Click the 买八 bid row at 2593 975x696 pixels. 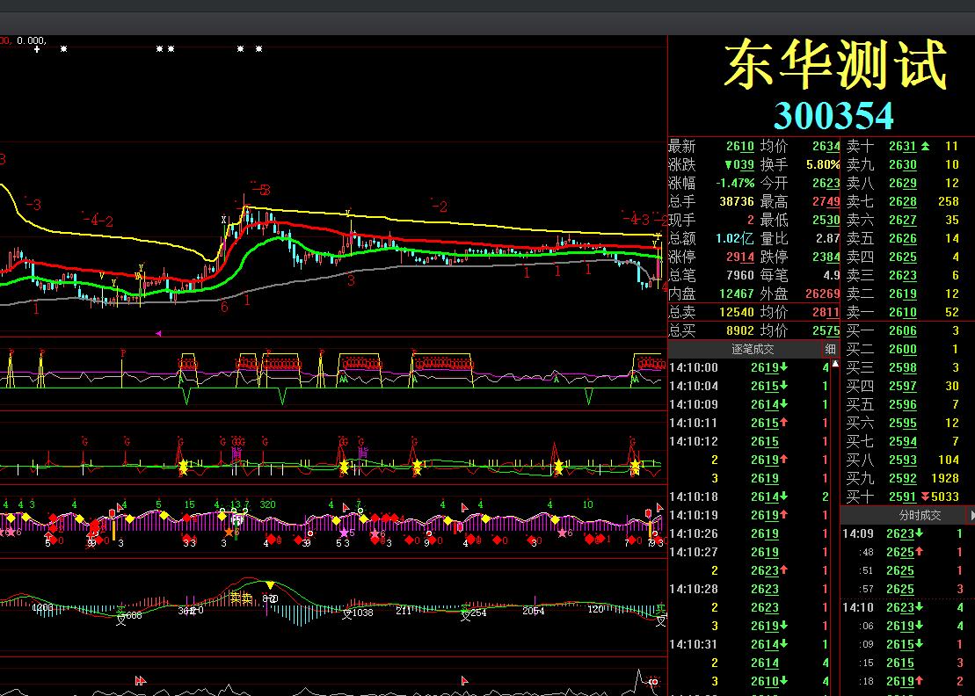coord(906,460)
